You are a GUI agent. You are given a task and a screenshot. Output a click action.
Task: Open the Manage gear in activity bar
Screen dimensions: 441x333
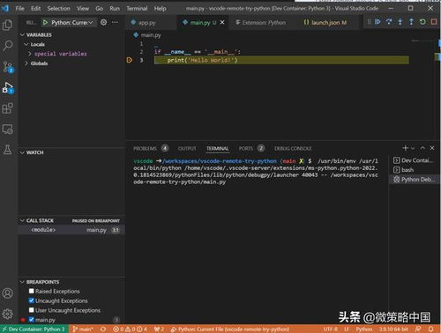(x=7, y=314)
